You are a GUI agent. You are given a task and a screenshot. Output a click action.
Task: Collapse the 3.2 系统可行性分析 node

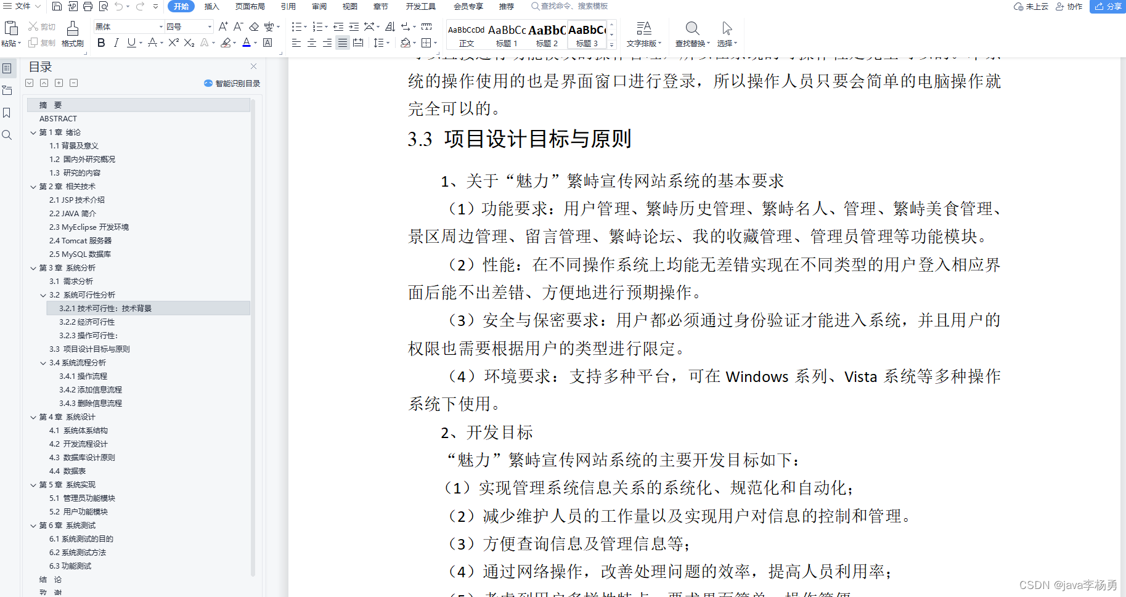click(43, 295)
